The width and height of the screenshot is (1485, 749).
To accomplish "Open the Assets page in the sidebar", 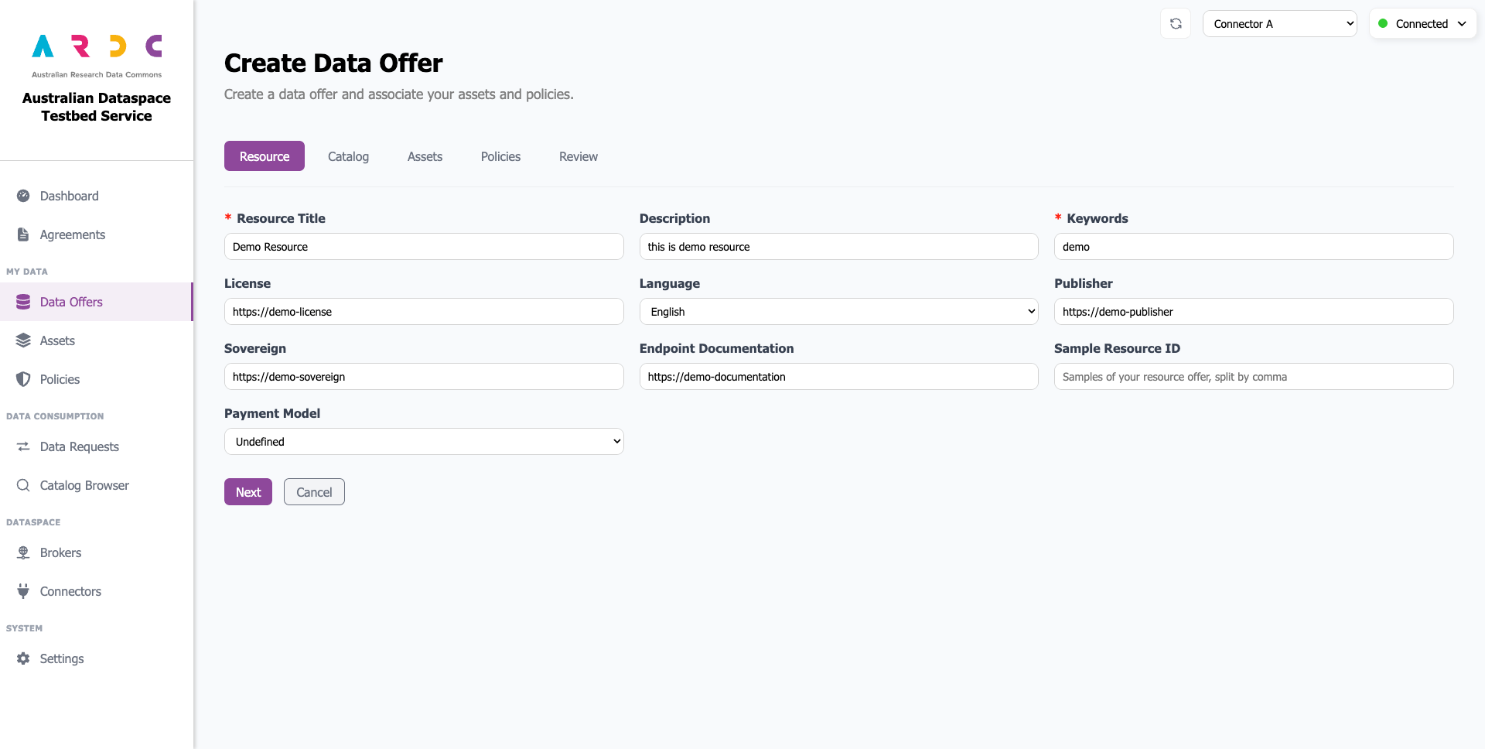I will pos(97,340).
